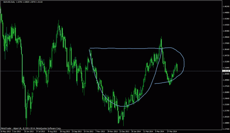Click the 1.37600 price scale label

tap(226, 43)
